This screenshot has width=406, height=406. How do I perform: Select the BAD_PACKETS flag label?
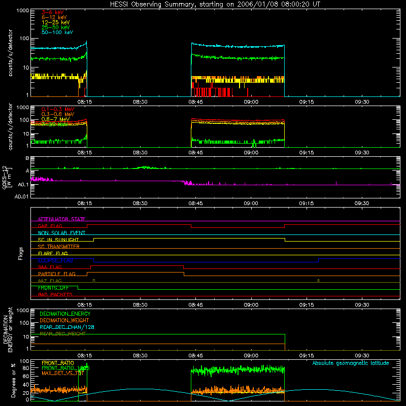coord(55,294)
